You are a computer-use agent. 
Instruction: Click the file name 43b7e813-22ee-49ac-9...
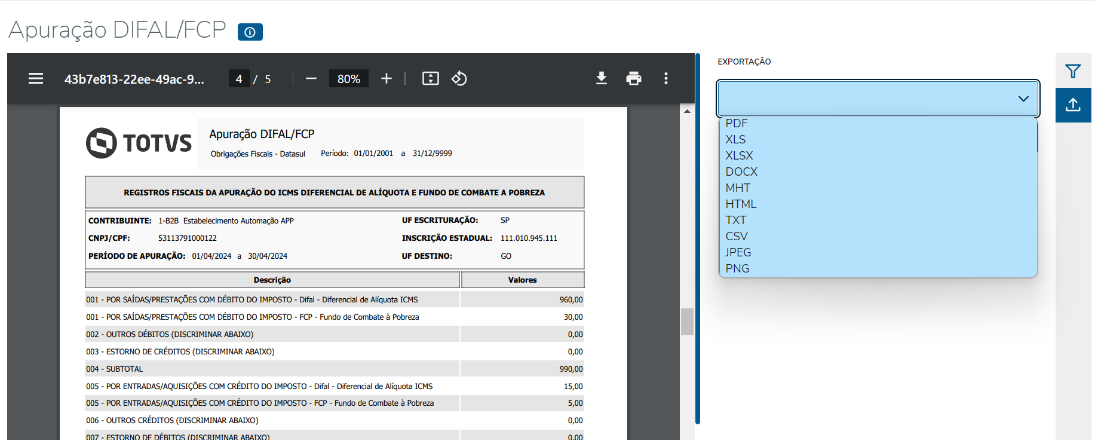pos(134,79)
